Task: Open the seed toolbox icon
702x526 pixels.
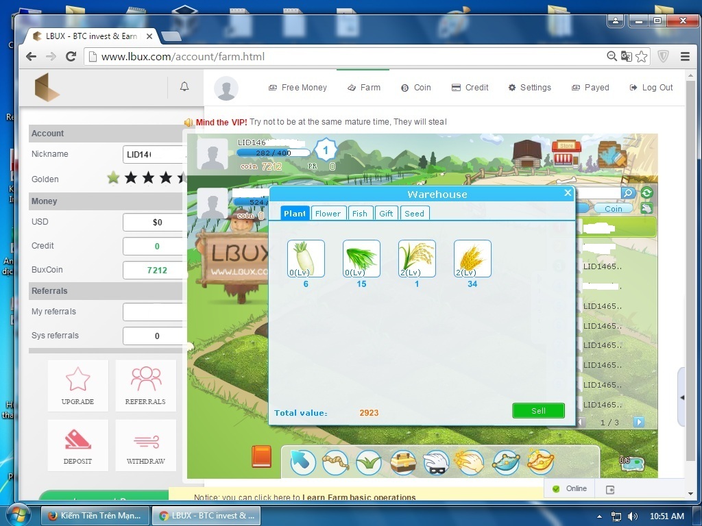Action: (x=403, y=462)
